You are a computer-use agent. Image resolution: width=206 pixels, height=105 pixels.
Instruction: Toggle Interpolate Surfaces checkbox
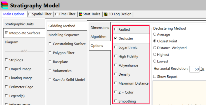coord(6,33)
